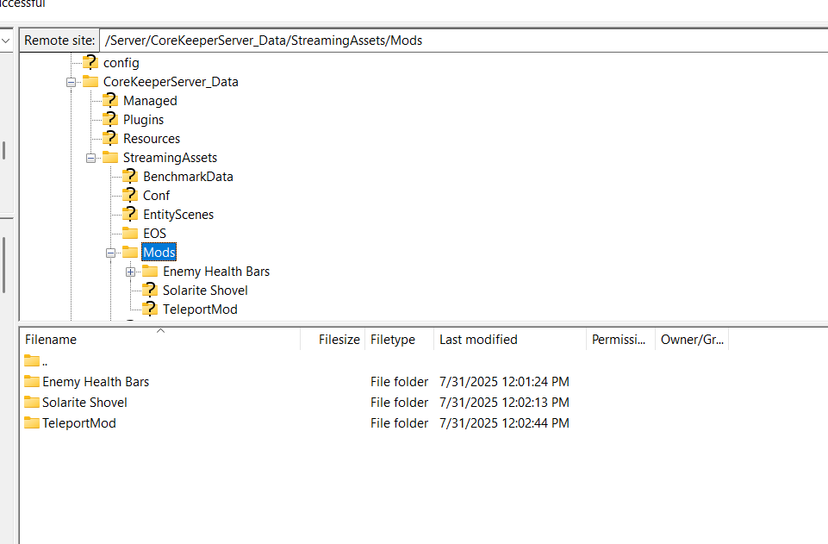Click the Plugins folder question-mark icon
Viewport: 828px width, 544px height.
(x=109, y=119)
